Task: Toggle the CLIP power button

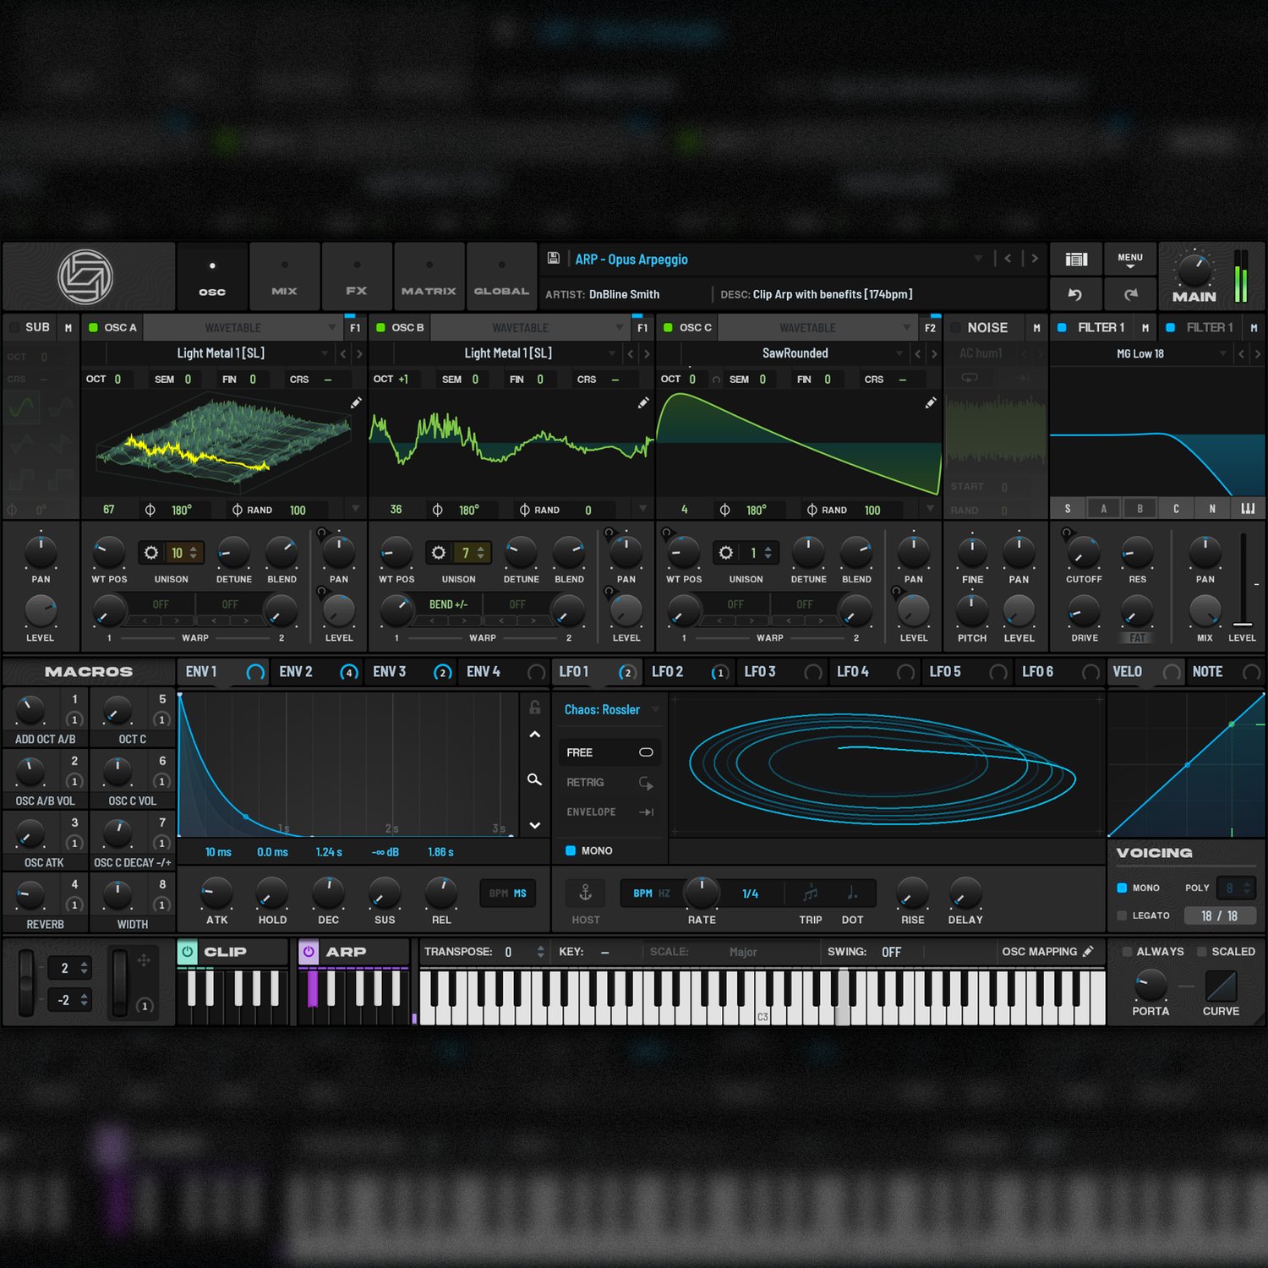Action: 188,952
